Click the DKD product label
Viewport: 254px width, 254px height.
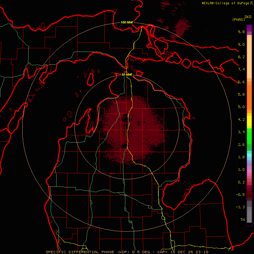[x=248, y=17]
